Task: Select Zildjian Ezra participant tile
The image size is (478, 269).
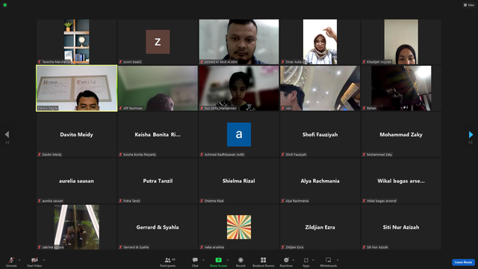Action: click(x=320, y=227)
